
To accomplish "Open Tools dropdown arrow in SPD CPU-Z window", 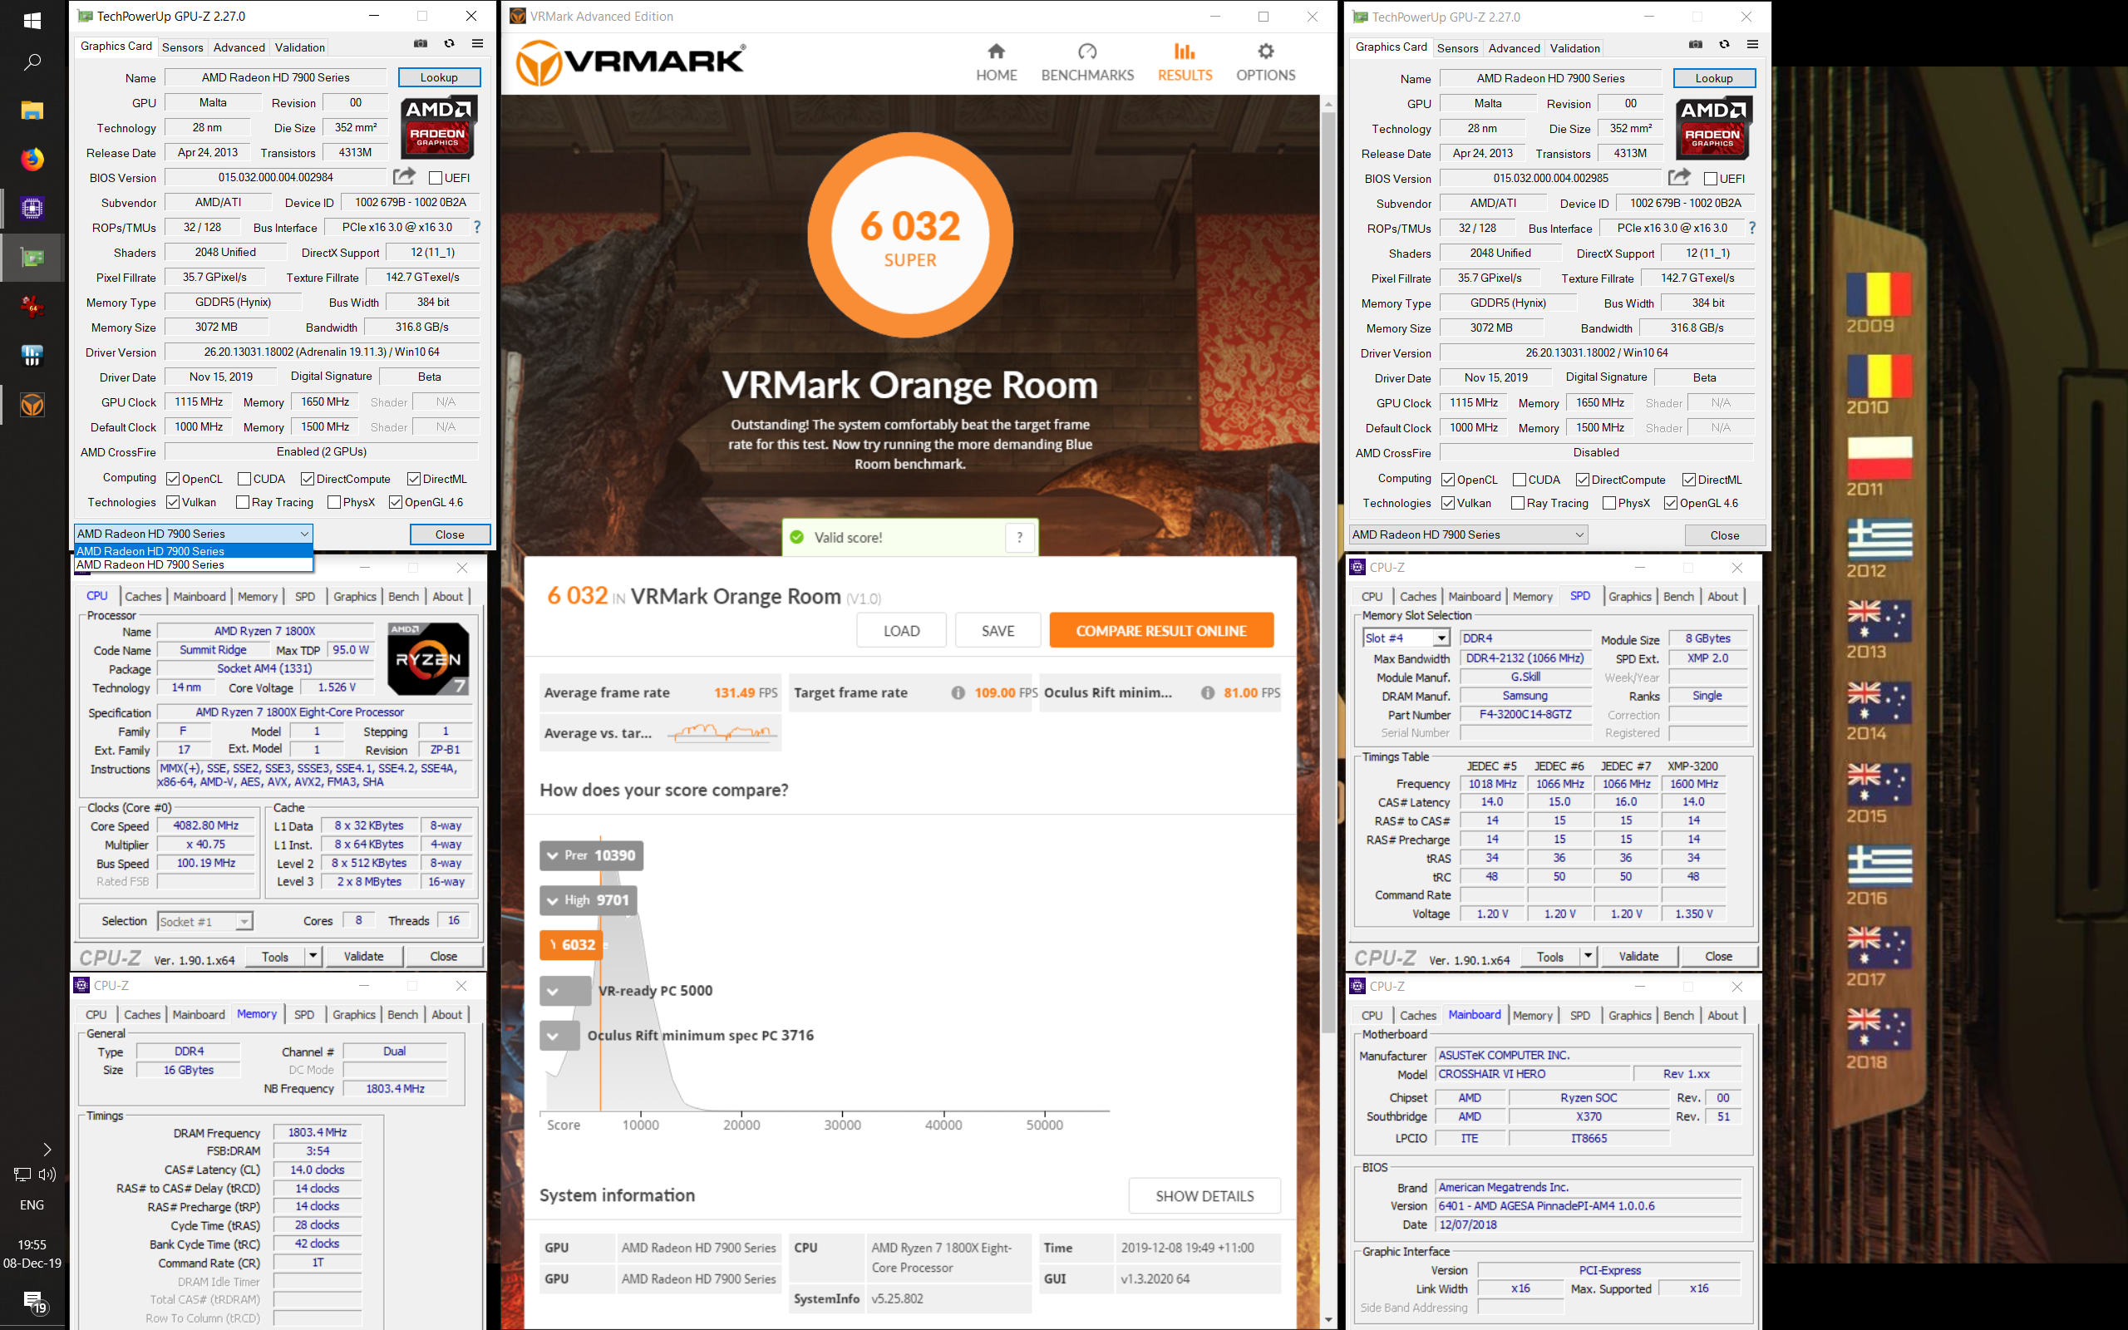I will pos(1587,956).
